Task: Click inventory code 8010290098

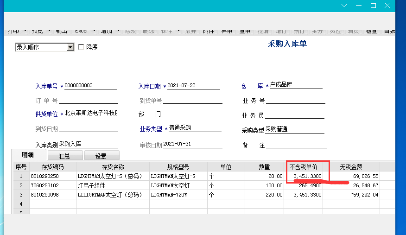Action: tap(53, 195)
